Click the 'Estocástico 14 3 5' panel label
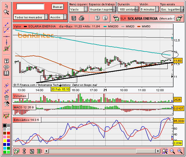Viewport: 186px width, 157px height. coord(26,120)
